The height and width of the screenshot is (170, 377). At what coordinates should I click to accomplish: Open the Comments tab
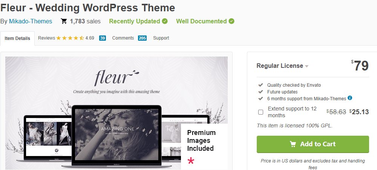pos(129,38)
